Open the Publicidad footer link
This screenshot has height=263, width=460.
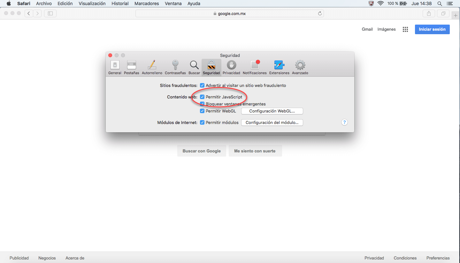[x=19, y=258]
